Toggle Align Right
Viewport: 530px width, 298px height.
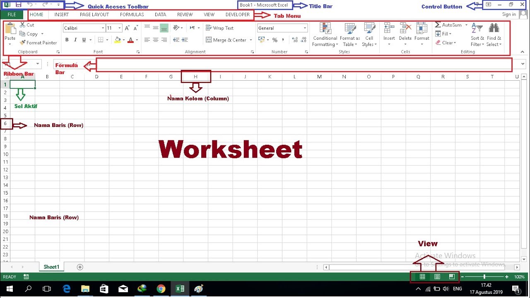[x=164, y=40]
